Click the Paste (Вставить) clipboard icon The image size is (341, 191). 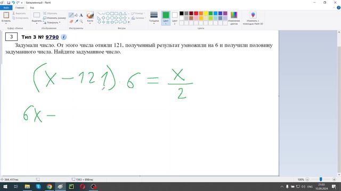tap(6, 15)
